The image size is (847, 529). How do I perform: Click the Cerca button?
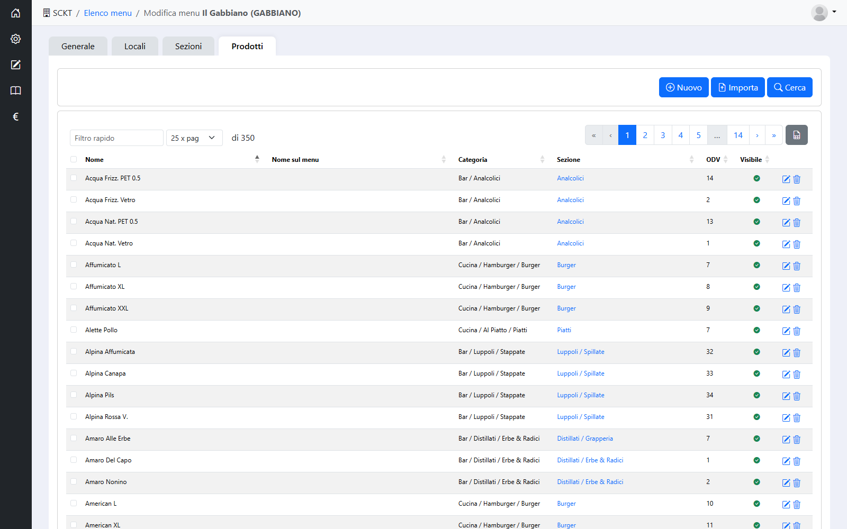(790, 87)
